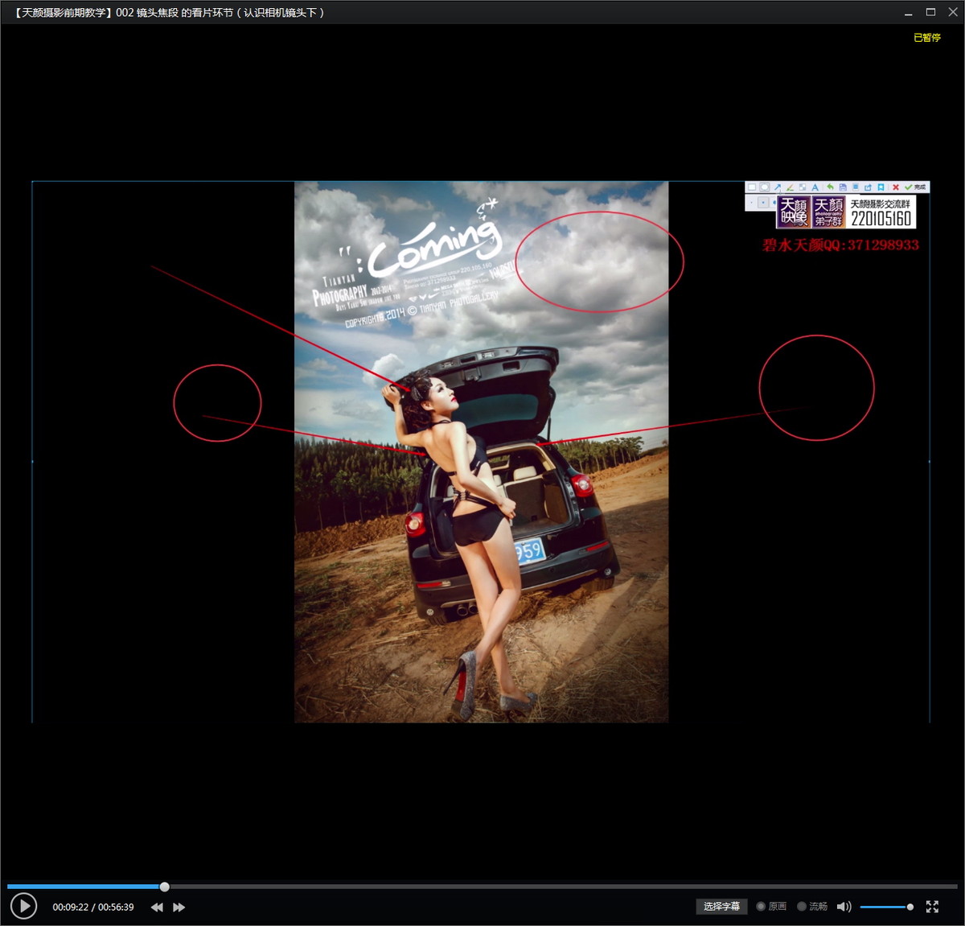
Task: Play the paused video
Action: (x=24, y=907)
